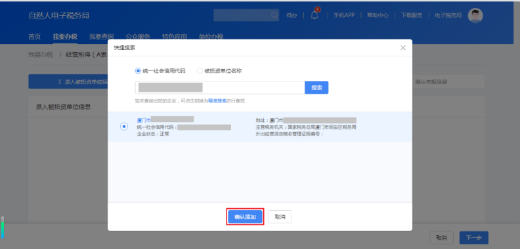The height and width of the screenshot is (249, 520).
Task: Open the 我要办税 tab
Action: [x=65, y=37]
